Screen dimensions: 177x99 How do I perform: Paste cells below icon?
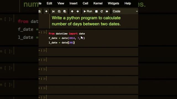click(65, 11)
